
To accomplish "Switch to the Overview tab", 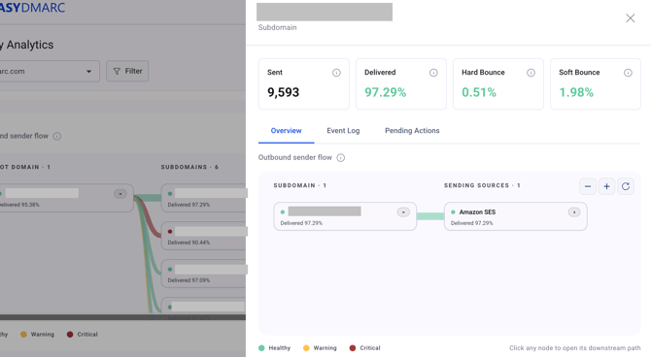I will point(286,131).
